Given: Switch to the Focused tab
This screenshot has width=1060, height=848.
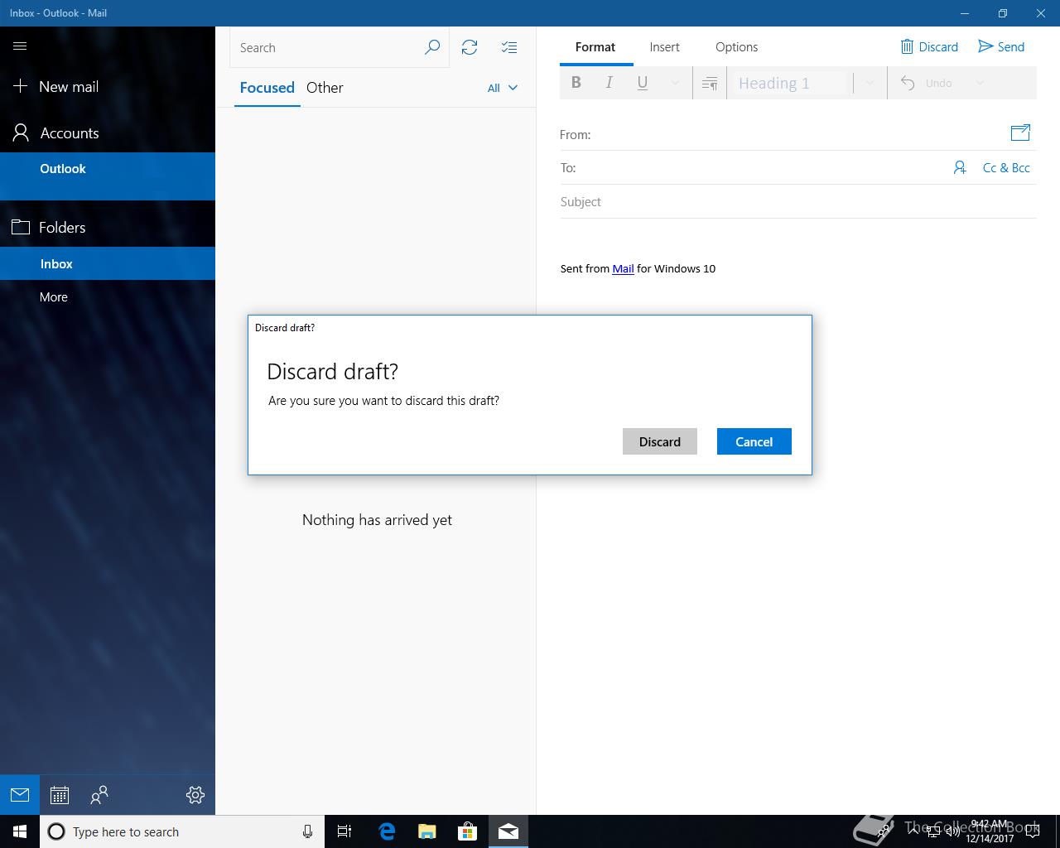Looking at the screenshot, I should tap(267, 88).
